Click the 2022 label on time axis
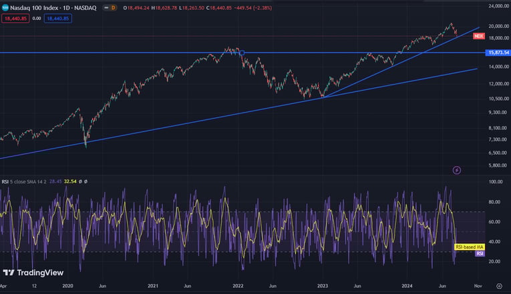Viewport: 511px width, 294px height. click(x=238, y=286)
